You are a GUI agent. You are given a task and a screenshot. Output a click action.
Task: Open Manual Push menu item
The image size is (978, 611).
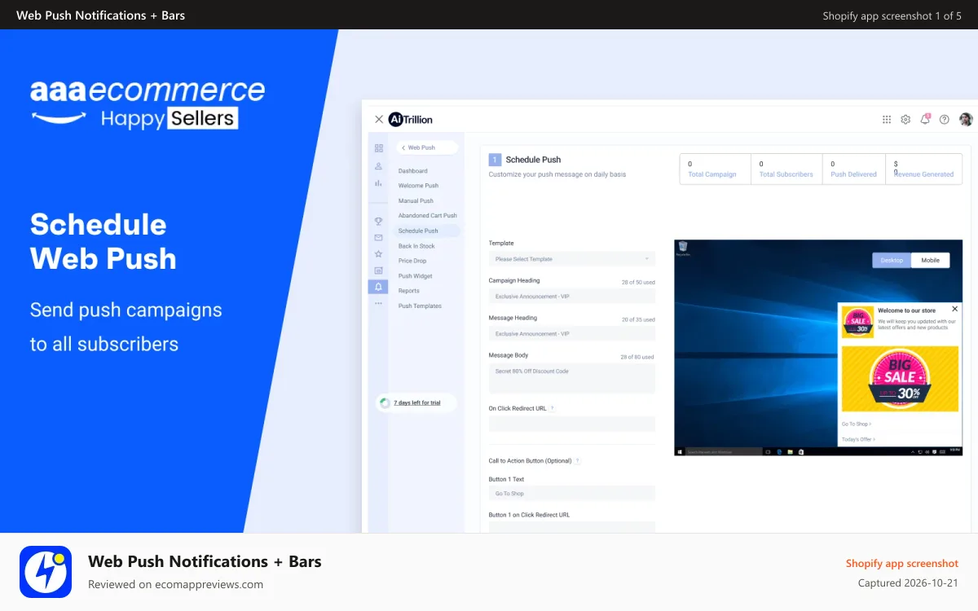416,200
